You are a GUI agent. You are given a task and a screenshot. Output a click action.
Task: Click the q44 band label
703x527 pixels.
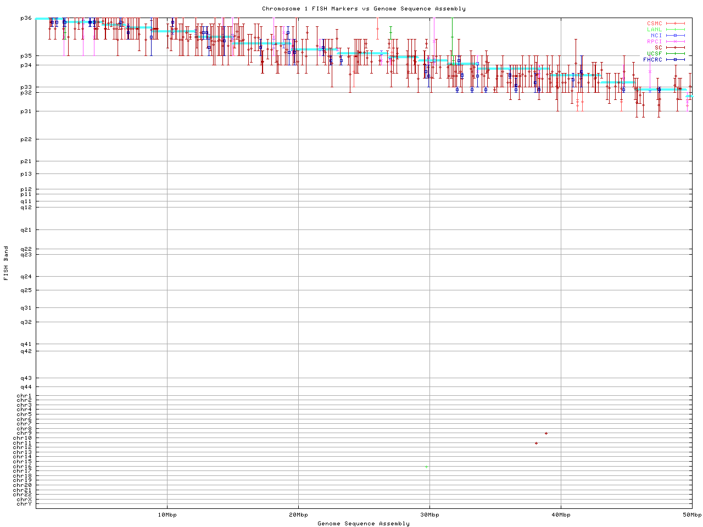[26, 387]
